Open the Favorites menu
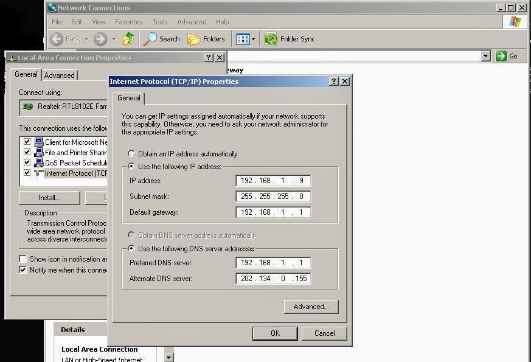 [129, 22]
